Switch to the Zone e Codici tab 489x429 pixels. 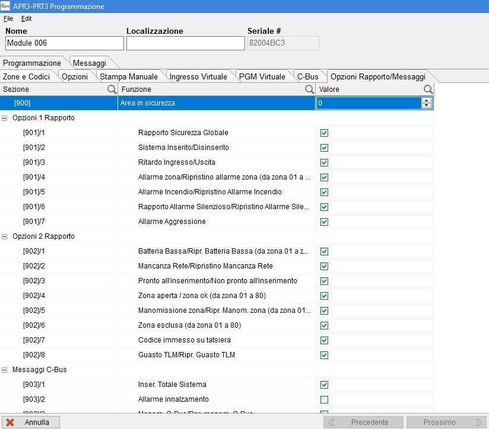(27, 76)
